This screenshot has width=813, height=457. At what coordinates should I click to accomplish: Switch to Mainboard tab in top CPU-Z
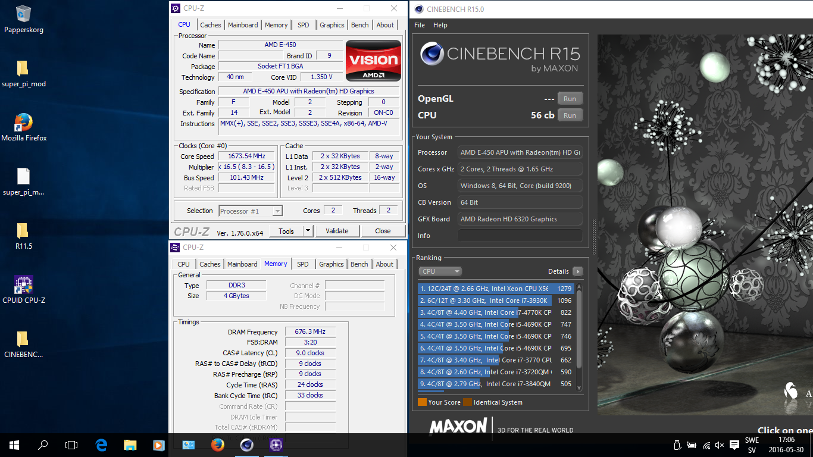click(243, 25)
